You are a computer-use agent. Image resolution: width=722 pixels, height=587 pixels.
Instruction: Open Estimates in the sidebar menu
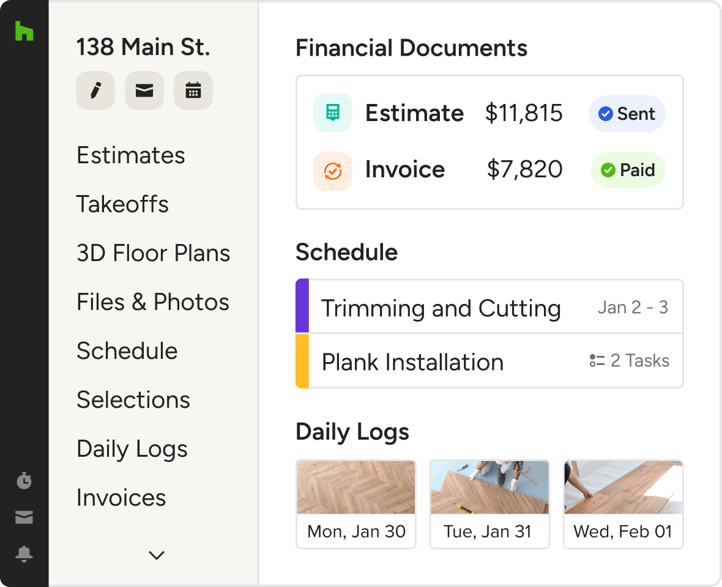pos(130,155)
